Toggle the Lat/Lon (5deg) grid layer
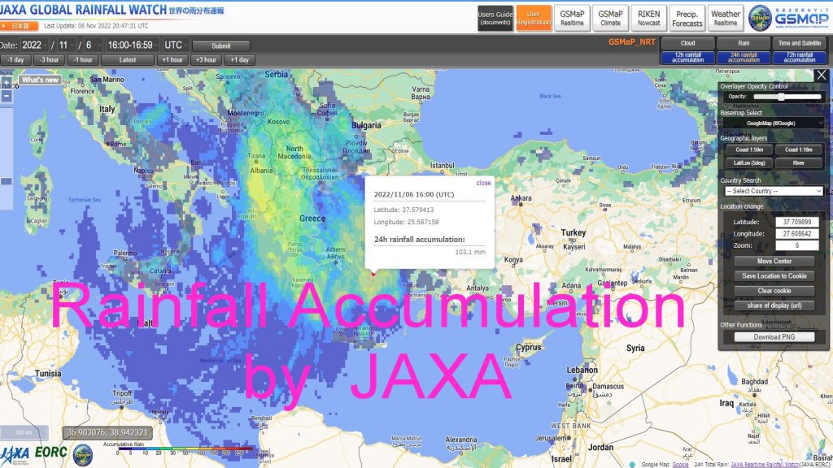This screenshot has height=468, width=833. coord(749,162)
